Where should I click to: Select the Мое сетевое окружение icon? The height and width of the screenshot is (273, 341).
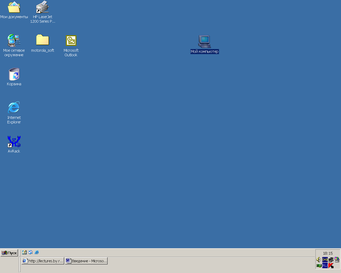14,41
